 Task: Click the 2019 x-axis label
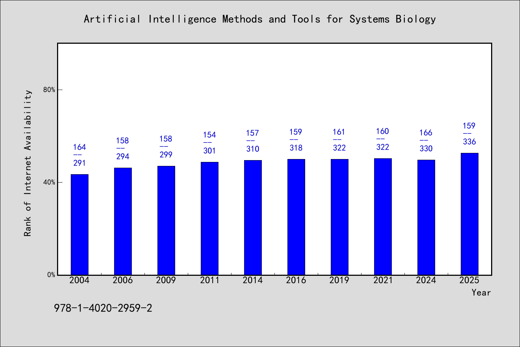339,280
